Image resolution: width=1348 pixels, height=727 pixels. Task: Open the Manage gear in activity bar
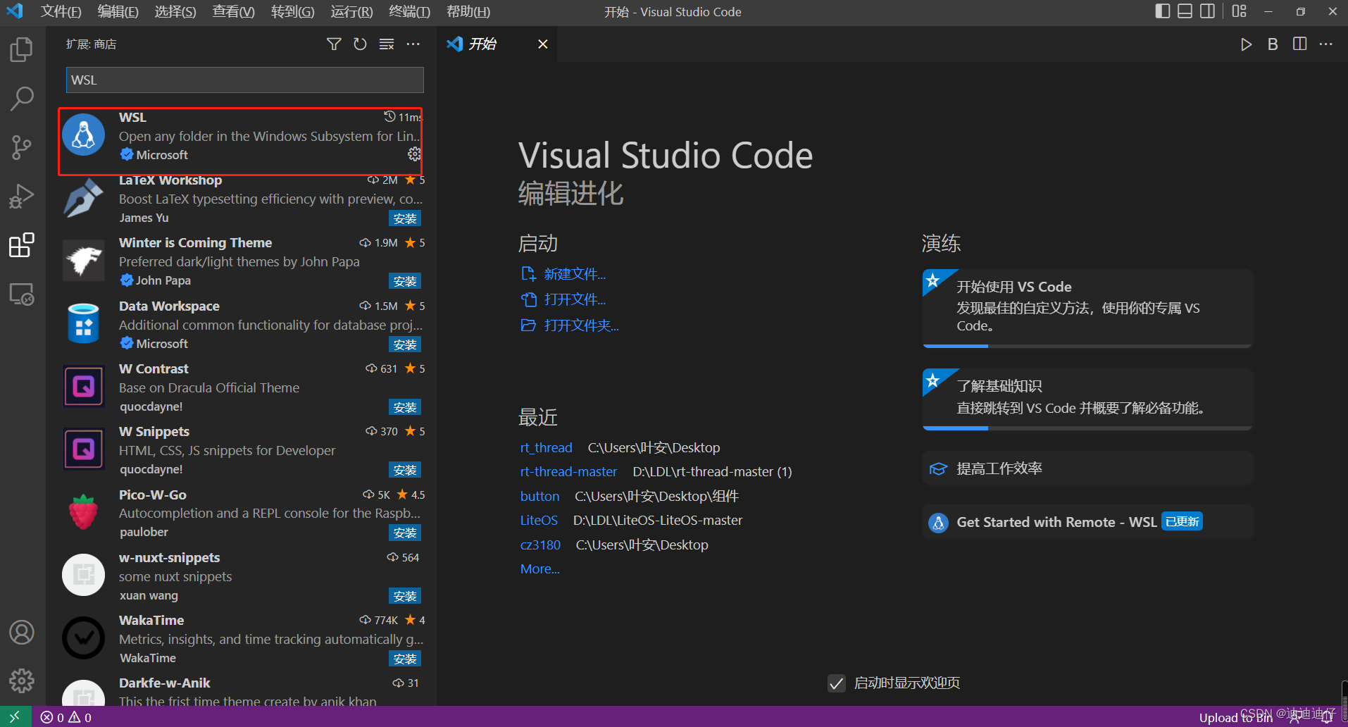point(22,681)
